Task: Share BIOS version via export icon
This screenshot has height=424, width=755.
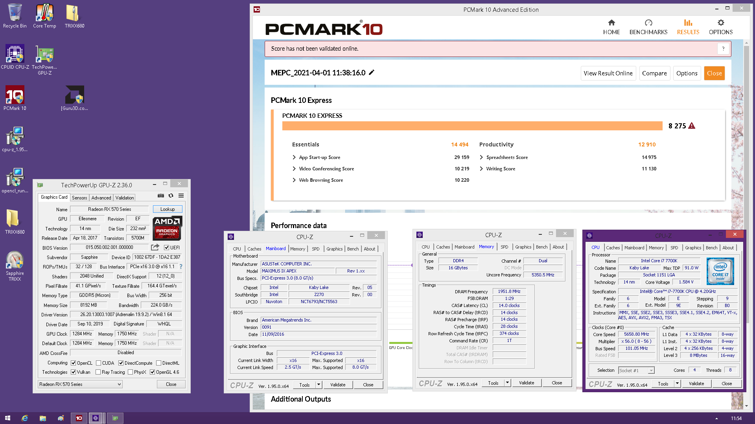Action: 155,247
